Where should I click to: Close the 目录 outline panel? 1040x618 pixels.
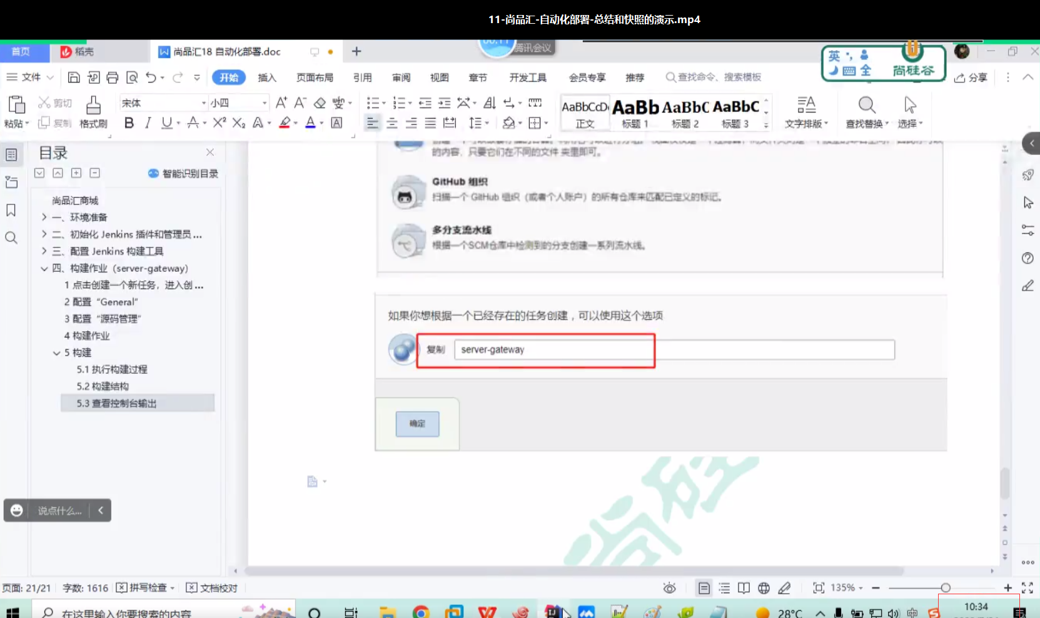point(210,152)
